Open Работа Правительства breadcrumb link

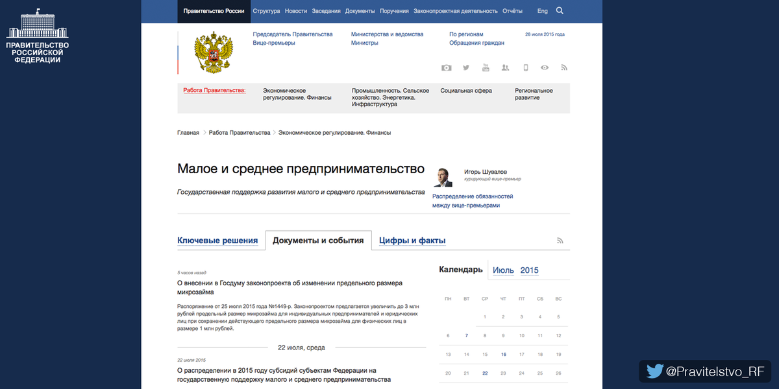pyautogui.click(x=240, y=132)
